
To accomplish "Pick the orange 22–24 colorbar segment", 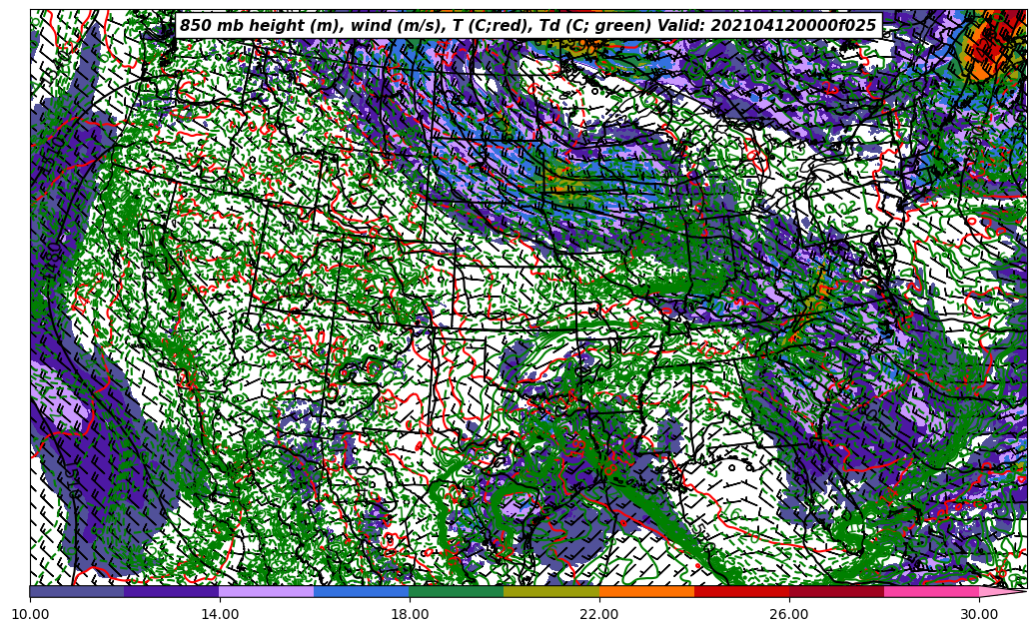I will (646, 591).
